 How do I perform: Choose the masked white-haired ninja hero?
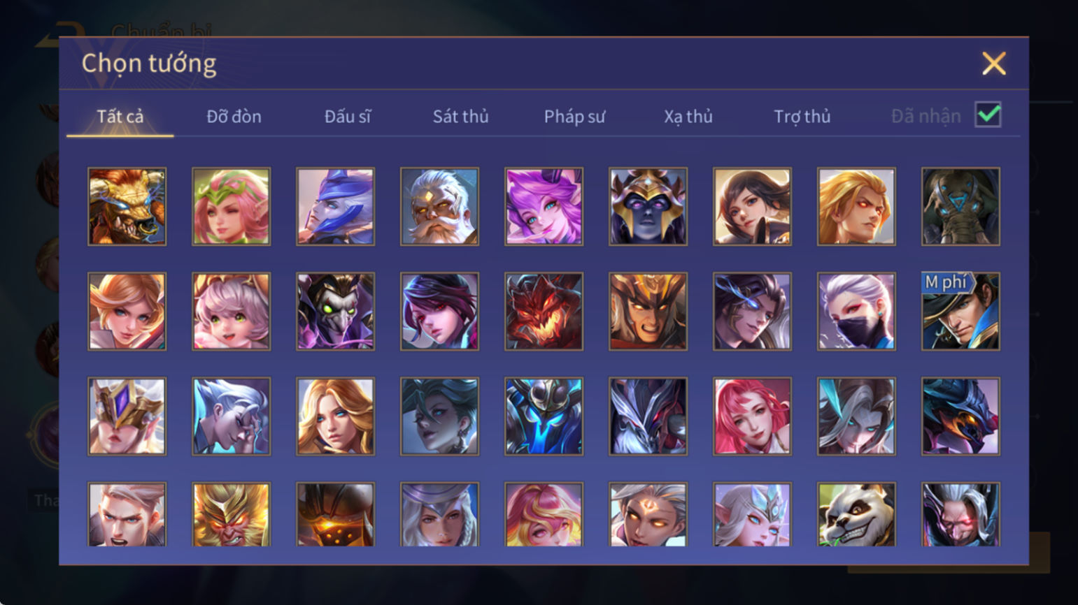pyautogui.click(x=856, y=311)
